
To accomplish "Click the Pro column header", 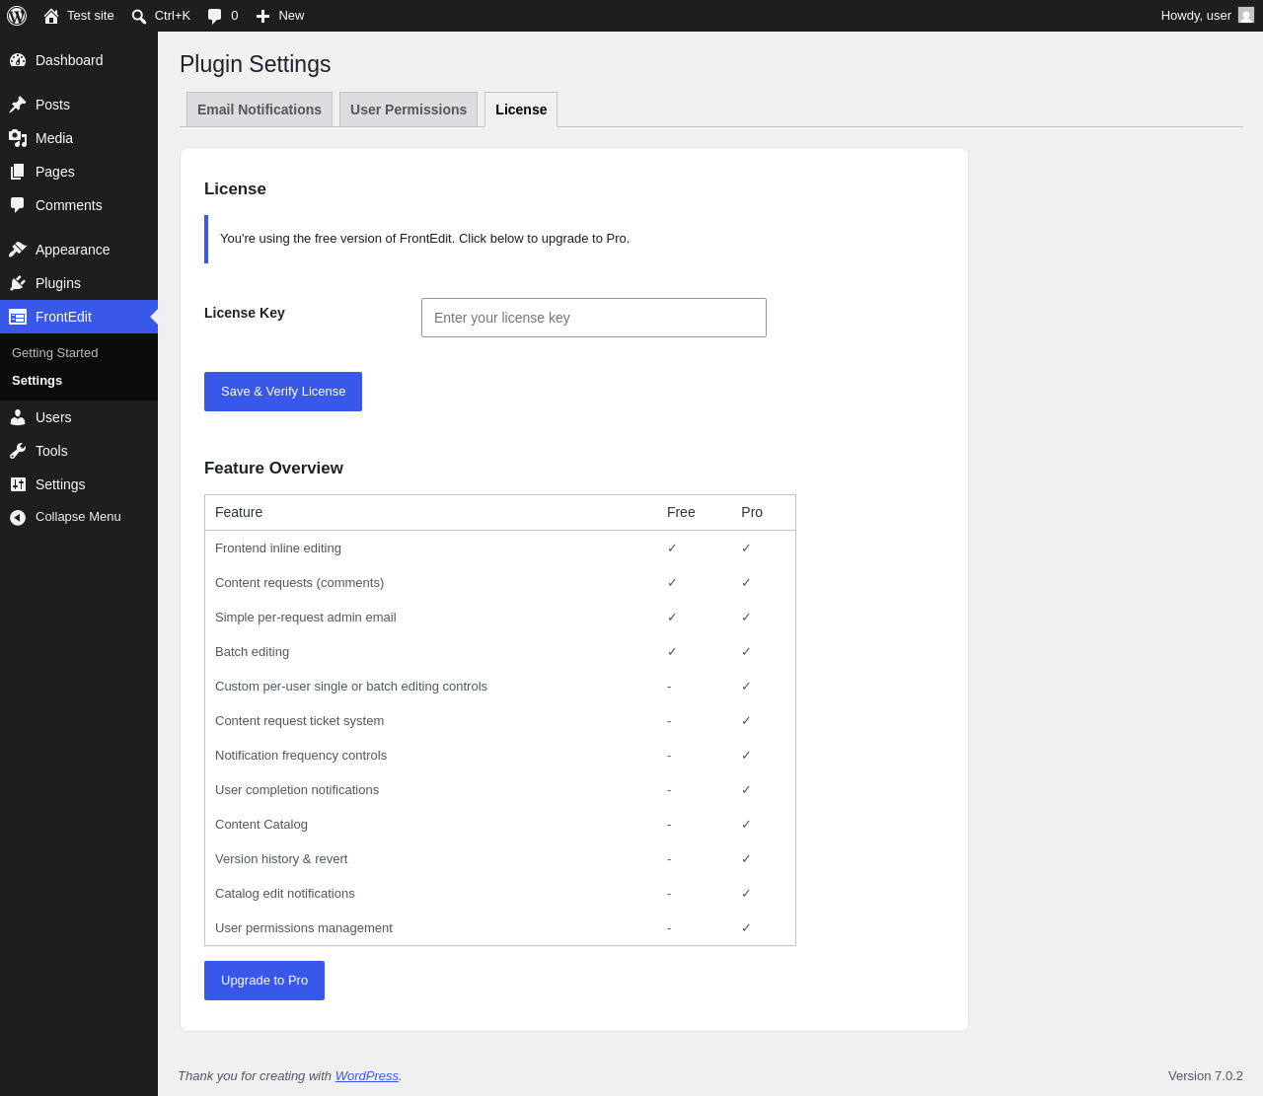I will pyautogui.click(x=752, y=512).
